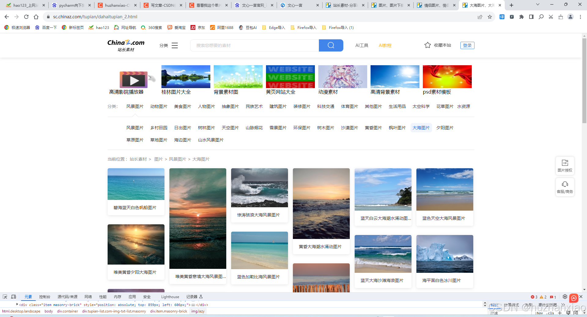
Task: Reload the current page
Action: (x=26, y=17)
